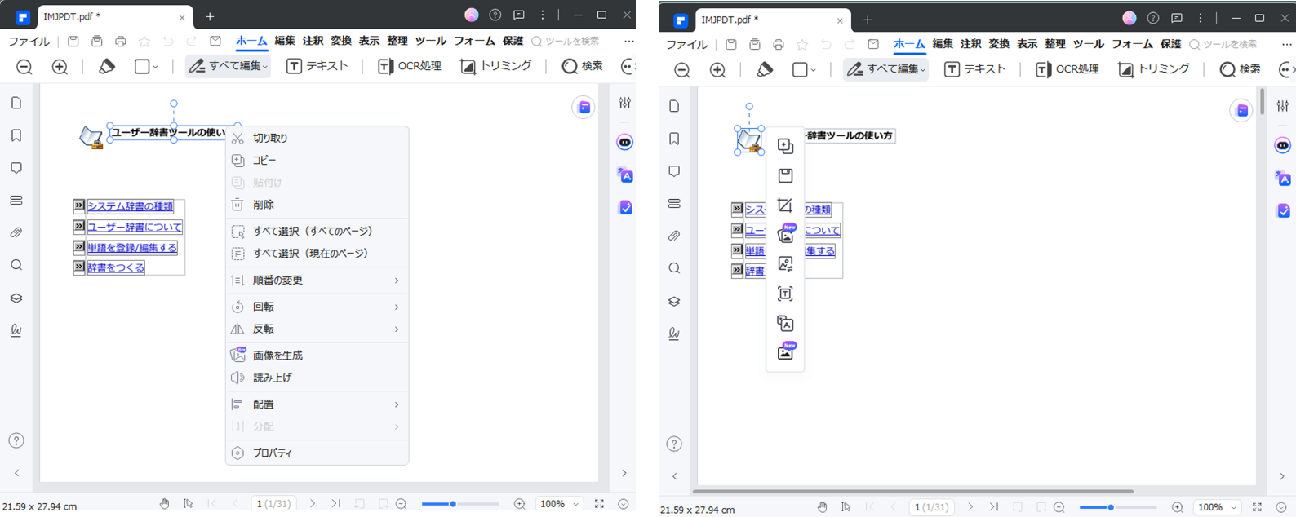Open the 100% zoom dropdown in the right window

point(1216,507)
